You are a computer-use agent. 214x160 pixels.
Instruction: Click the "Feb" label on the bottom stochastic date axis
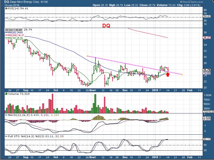click(x=190, y=157)
